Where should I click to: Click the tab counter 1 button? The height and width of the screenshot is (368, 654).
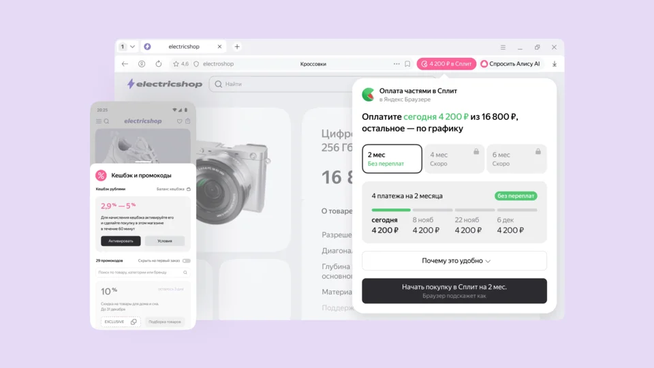pyautogui.click(x=123, y=47)
